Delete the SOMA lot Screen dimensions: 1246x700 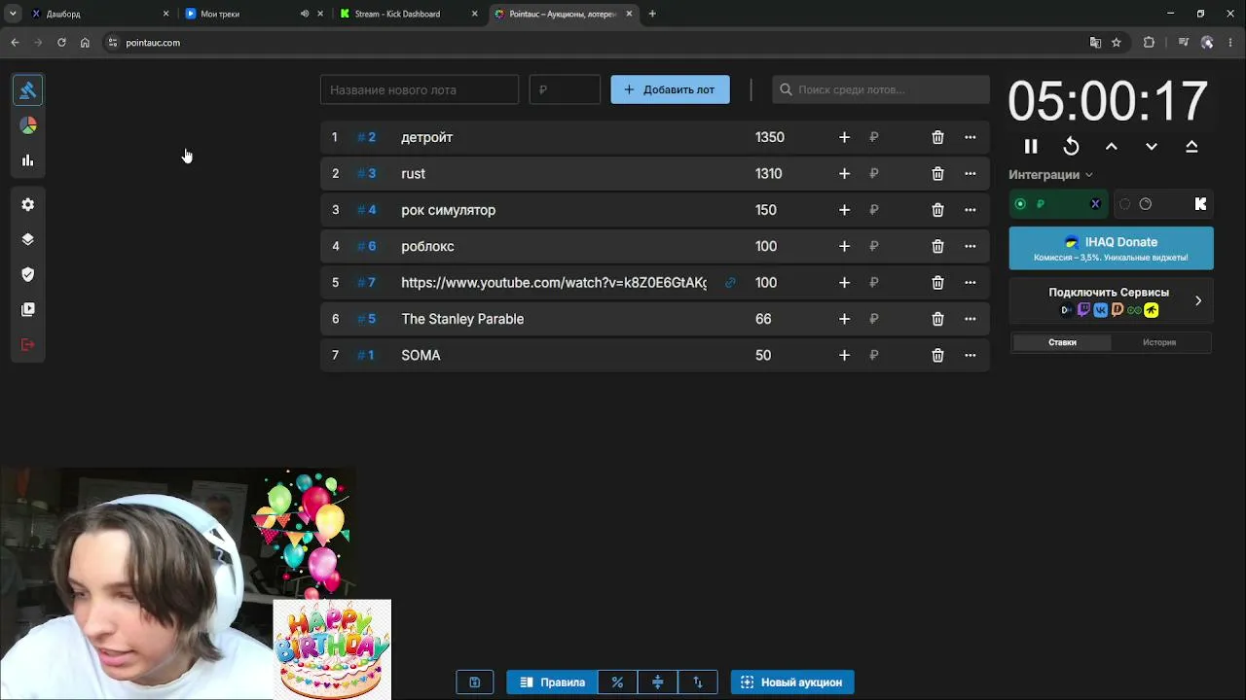937,355
